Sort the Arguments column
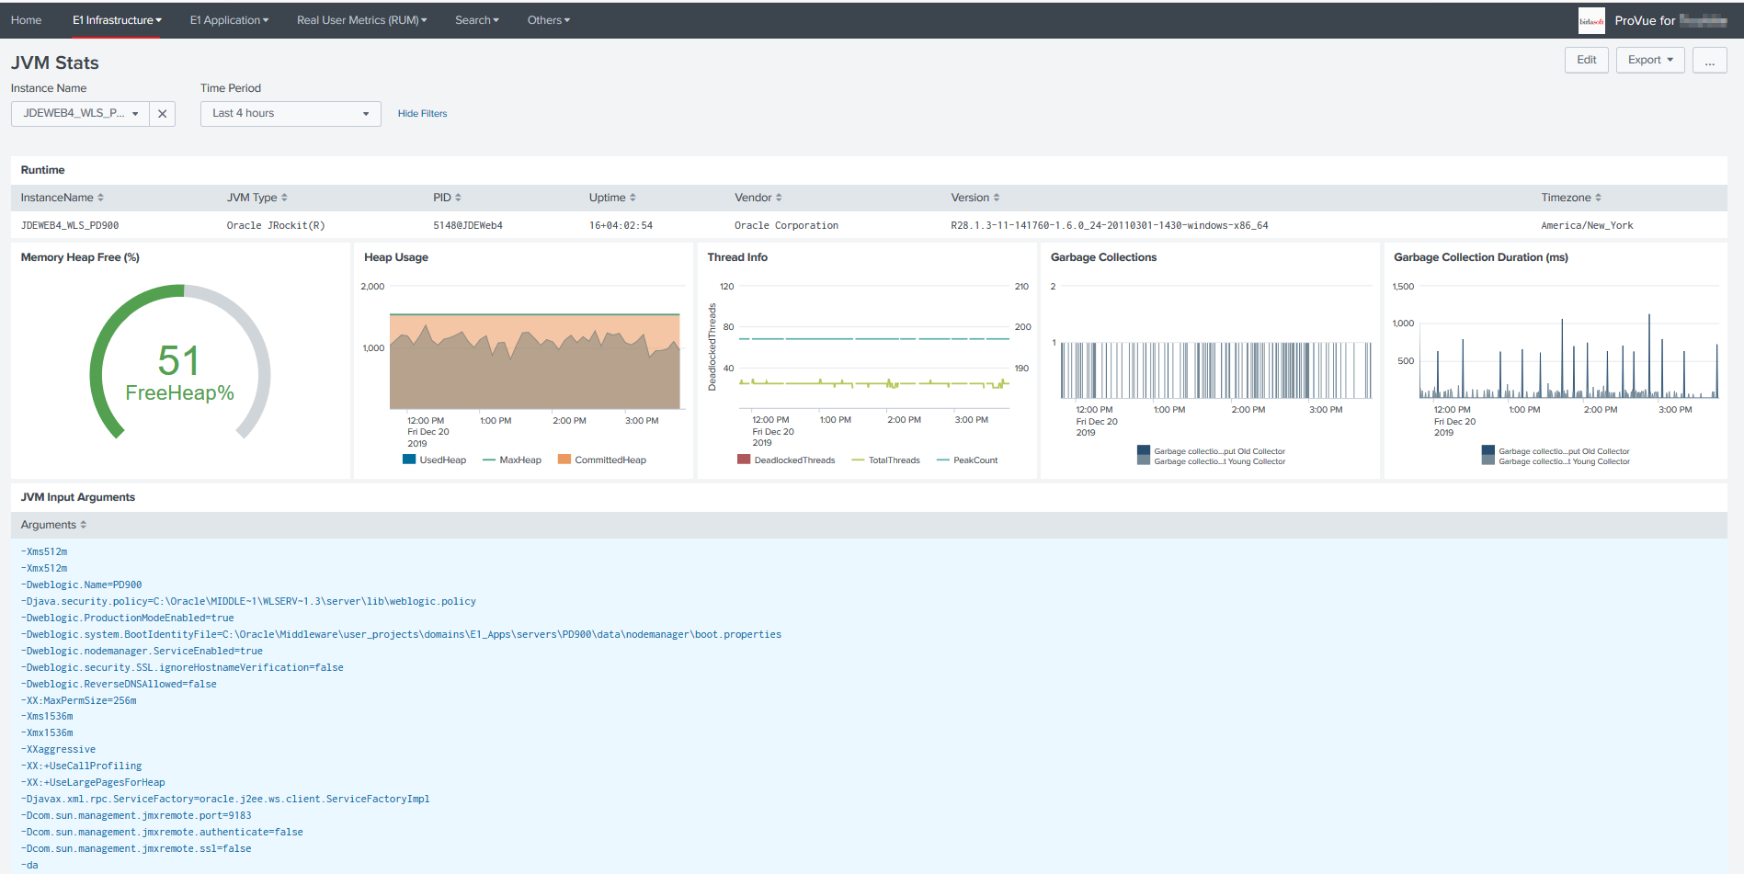Image resolution: width=1744 pixels, height=874 pixels. (x=84, y=525)
